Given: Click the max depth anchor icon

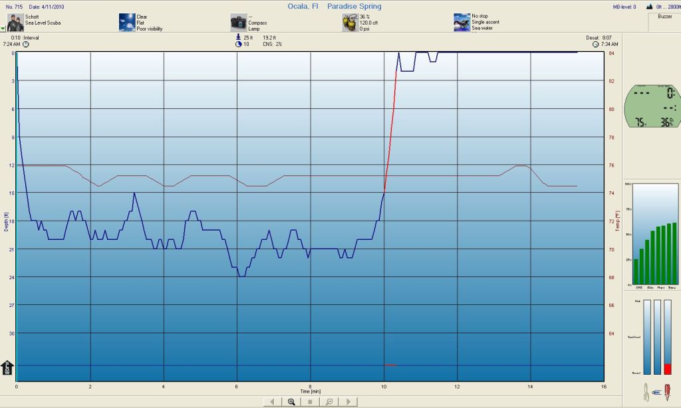Looking at the screenshot, I should click(238, 37).
